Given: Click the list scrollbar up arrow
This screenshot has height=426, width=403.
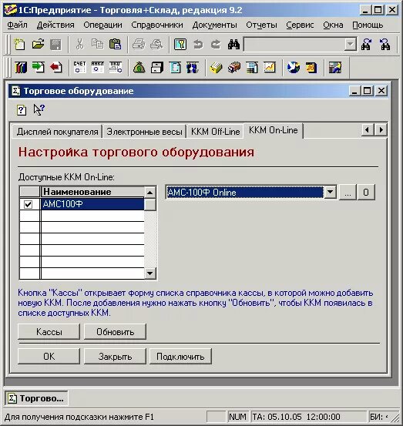Looking at the screenshot, I should [150, 193].
